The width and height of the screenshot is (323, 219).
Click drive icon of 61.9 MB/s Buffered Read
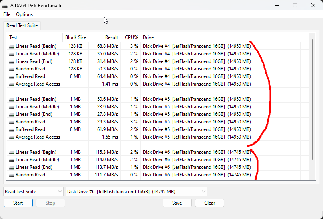tap(12, 130)
